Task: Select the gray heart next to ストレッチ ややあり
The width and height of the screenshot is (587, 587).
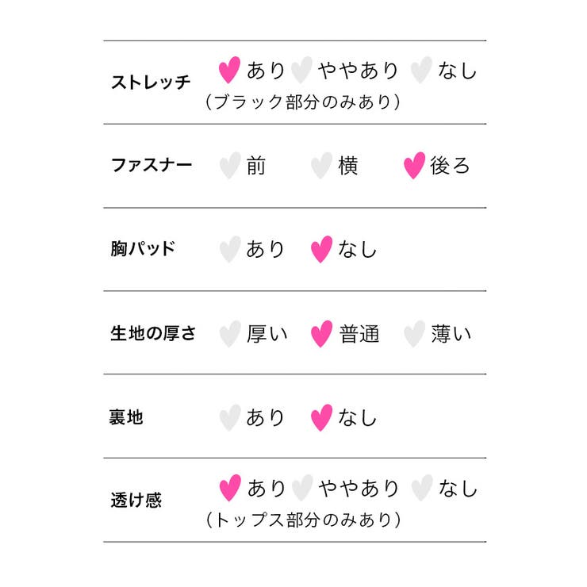Action: 301,70
